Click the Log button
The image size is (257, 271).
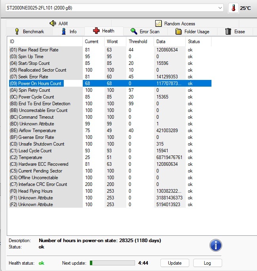pyautogui.click(x=208, y=263)
